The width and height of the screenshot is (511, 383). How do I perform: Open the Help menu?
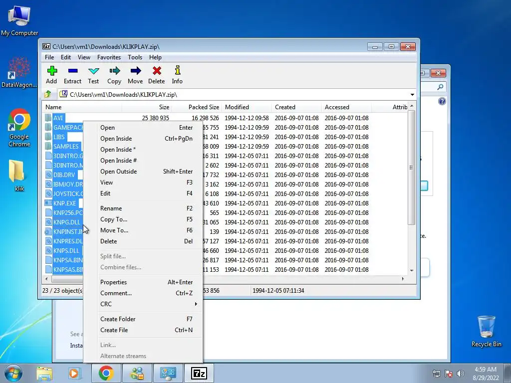156,57
